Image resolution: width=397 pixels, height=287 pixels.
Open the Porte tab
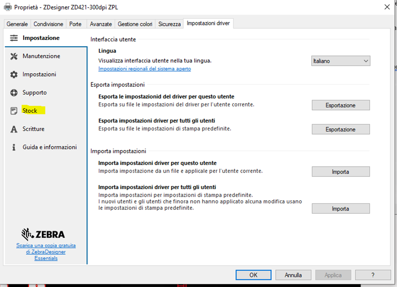pos(75,24)
